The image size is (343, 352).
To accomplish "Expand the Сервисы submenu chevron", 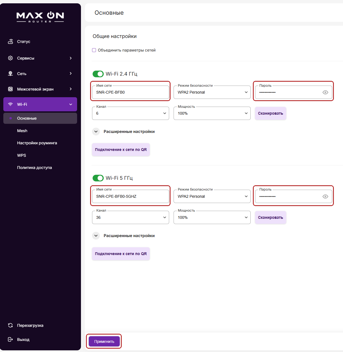I will [x=71, y=58].
